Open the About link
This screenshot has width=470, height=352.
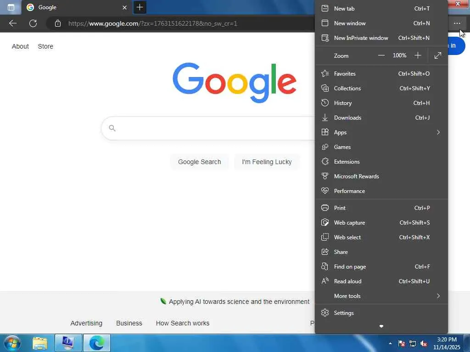click(x=20, y=46)
